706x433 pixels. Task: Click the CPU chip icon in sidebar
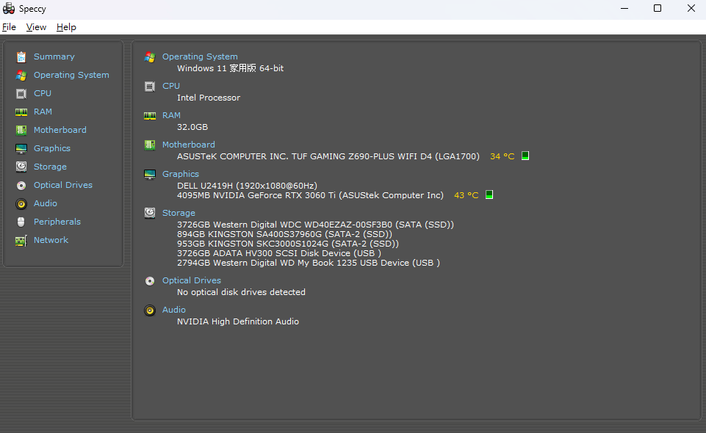(x=21, y=93)
